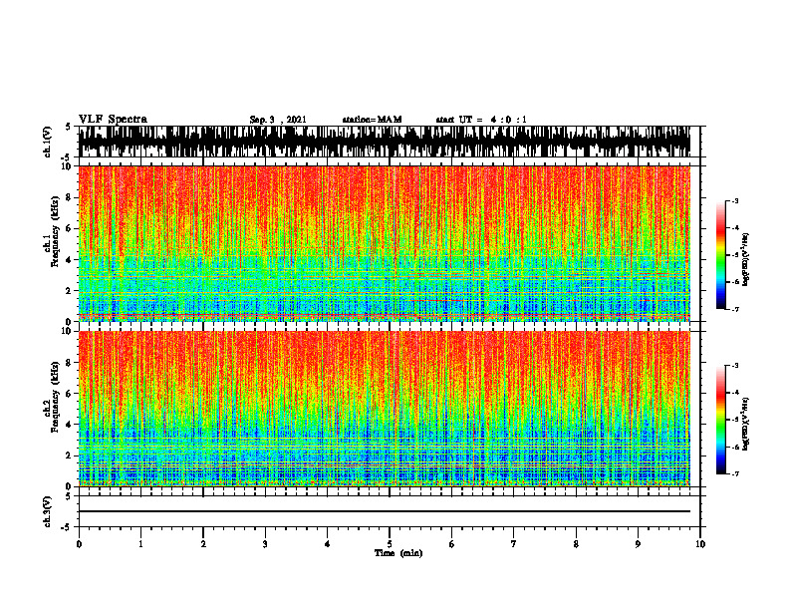Click the "station=MAM" label
The width and height of the screenshot is (789, 610).
coord(372,120)
